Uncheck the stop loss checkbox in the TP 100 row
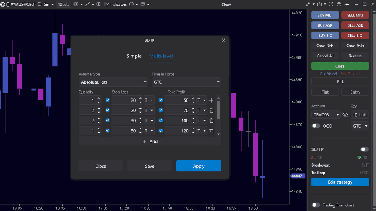376x211 pixels. click(107, 120)
